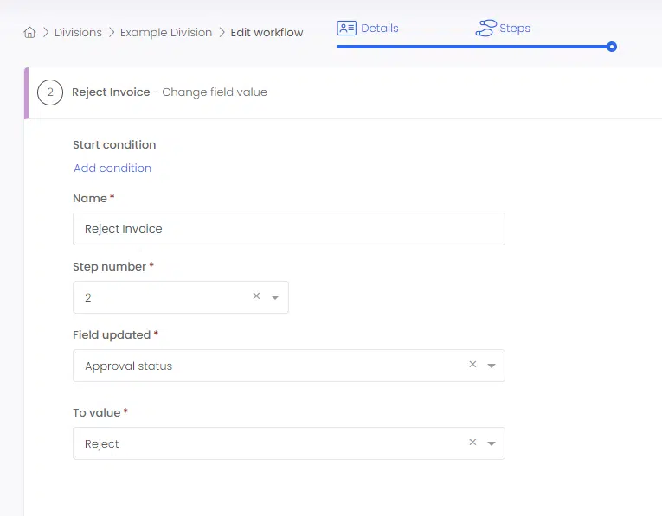Viewport: 662px width, 516px height.
Task: Click Approval status in Field updated box
Action: (x=128, y=366)
